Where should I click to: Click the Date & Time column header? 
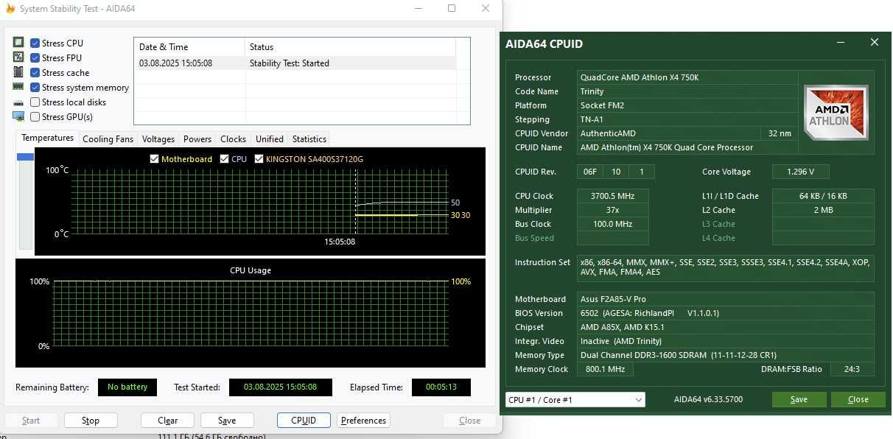[x=189, y=47]
